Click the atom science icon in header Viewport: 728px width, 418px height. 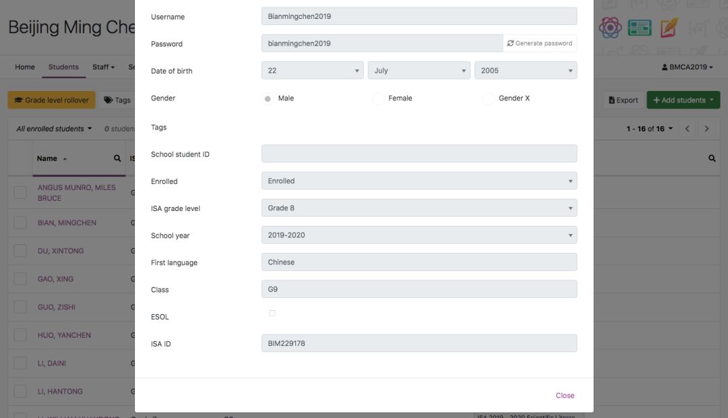(610, 28)
